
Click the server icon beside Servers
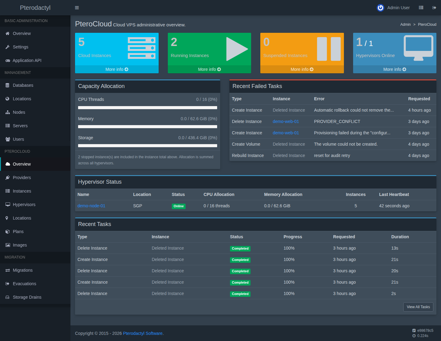tap(8, 126)
